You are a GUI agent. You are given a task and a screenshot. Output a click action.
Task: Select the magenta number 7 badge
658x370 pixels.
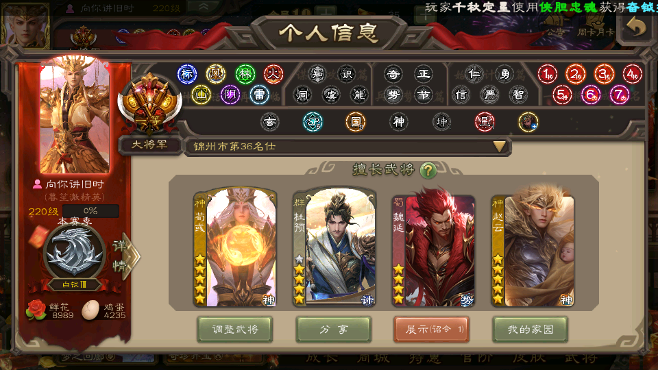(x=619, y=95)
